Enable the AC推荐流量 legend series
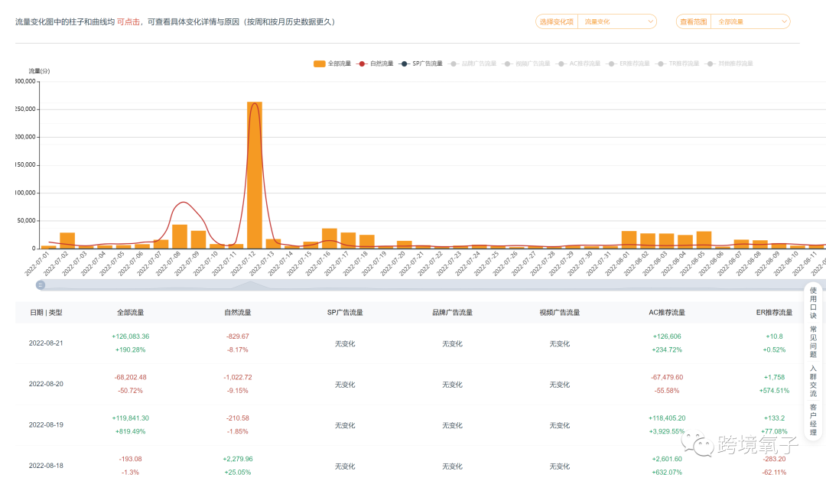826x481 pixels. click(578, 63)
